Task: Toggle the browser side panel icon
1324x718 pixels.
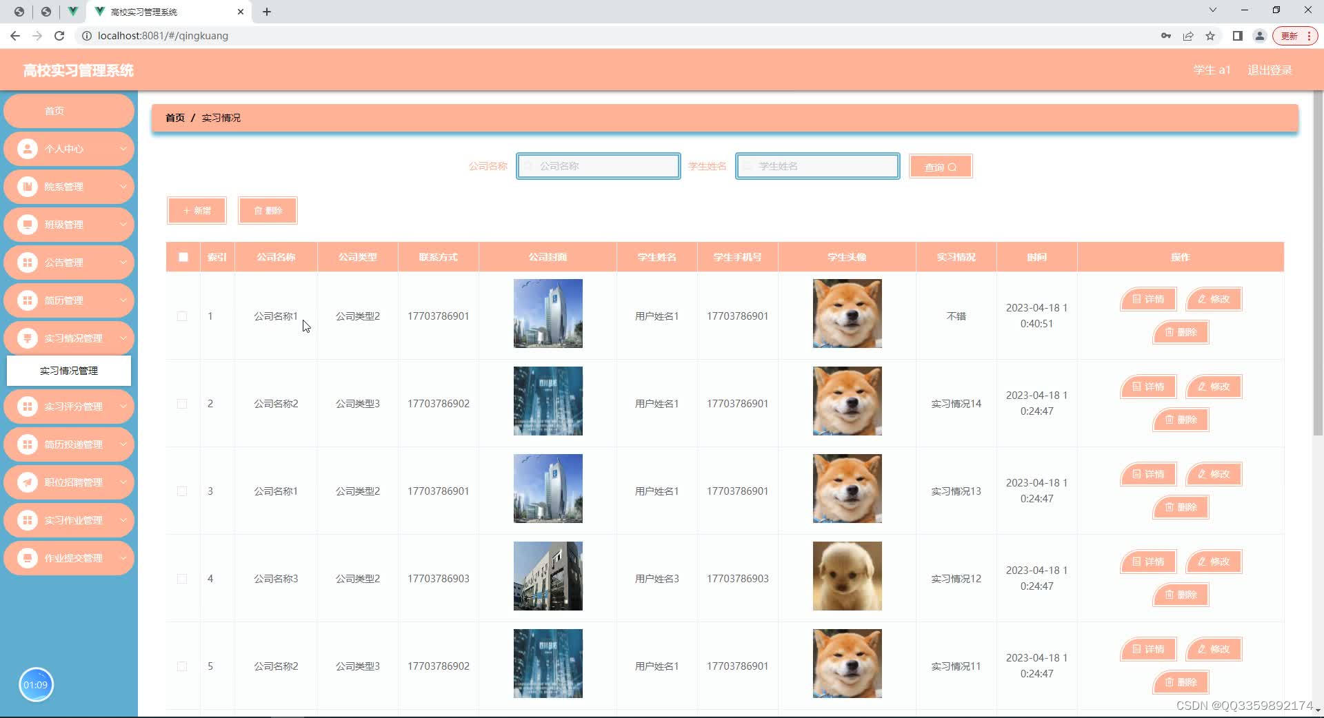Action: (1238, 36)
